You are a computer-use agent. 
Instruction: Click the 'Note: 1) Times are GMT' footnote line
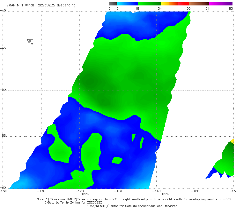coord(134,199)
